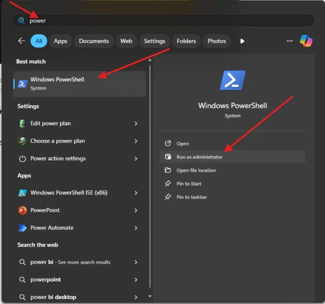The image size is (325, 304).
Task: Expand the 'power bi desktop' chevron
Action: click(x=136, y=297)
